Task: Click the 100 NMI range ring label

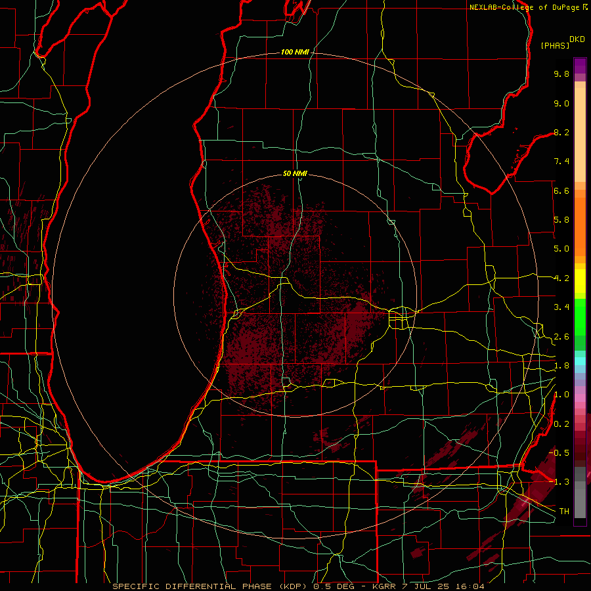Action: click(x=295, y=52)
